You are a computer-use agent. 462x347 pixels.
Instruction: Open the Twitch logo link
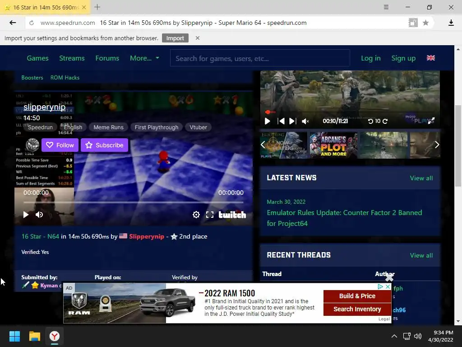(x=232, y=215)
